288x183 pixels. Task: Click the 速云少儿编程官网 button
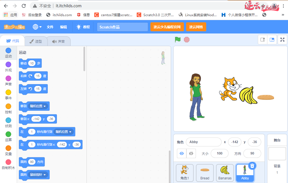click(x=167, y=27)
